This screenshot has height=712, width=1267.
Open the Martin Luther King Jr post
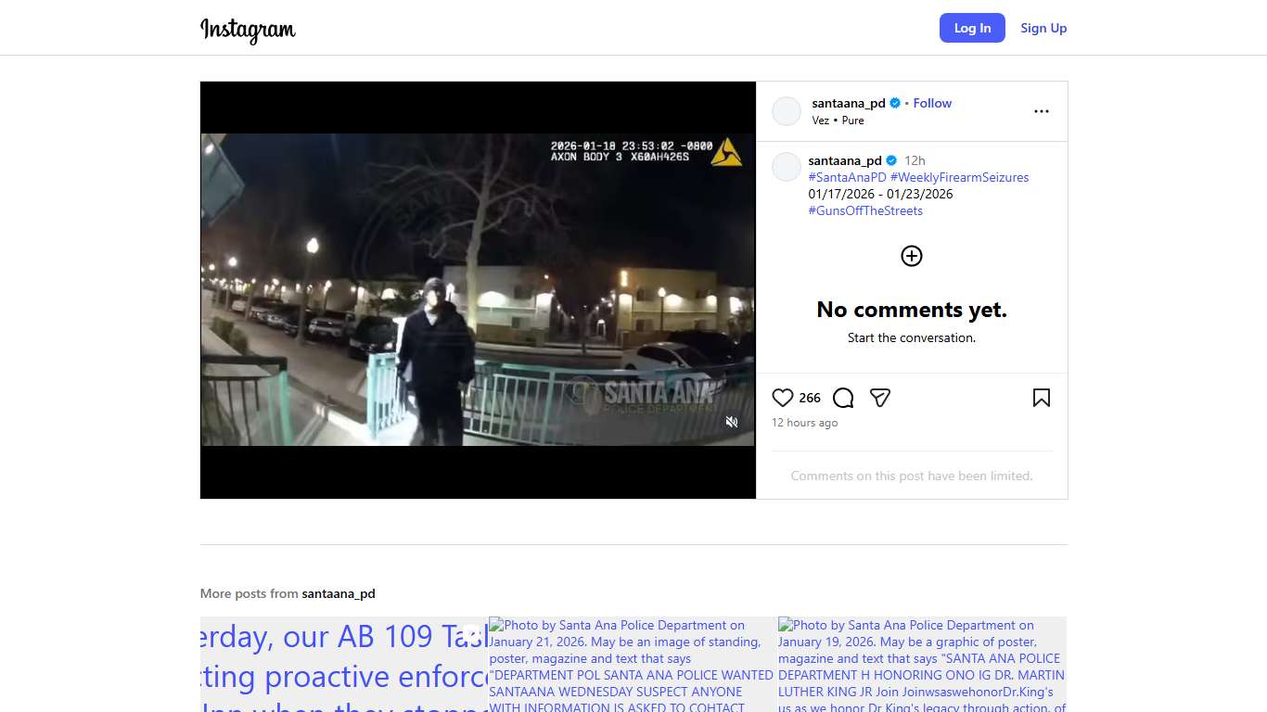point(922,664)
